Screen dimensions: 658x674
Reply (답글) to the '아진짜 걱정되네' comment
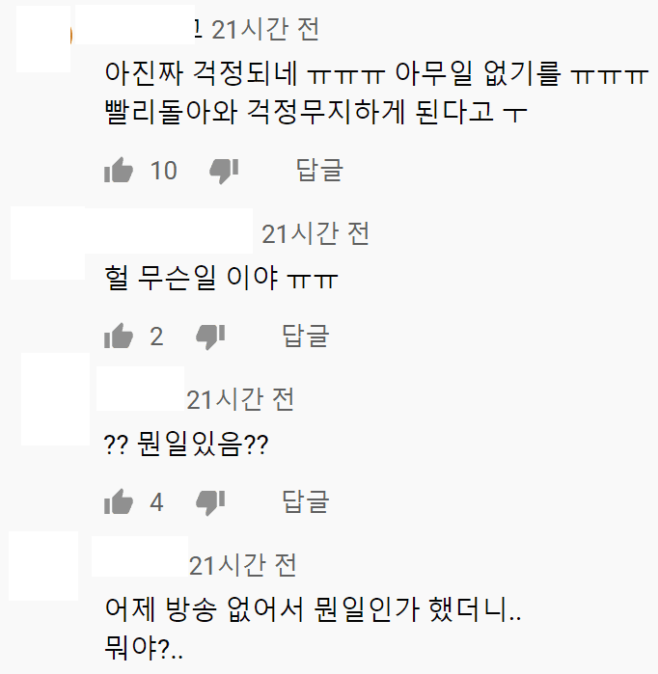(319, 170)
